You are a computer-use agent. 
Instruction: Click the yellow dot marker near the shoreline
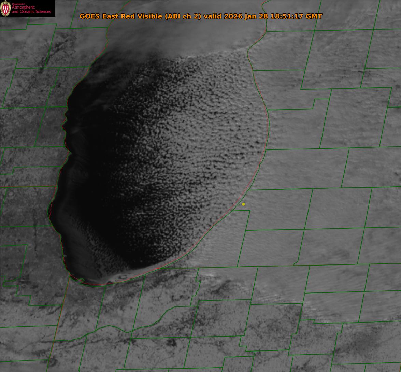pos(243,204)
